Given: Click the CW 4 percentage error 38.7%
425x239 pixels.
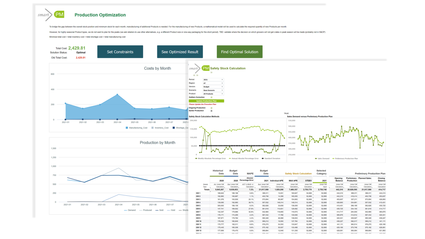Looking at the screenshot, I should point(251,202).
